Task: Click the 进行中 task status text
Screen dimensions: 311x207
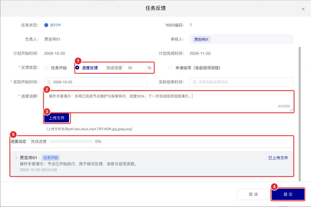Action: (55, 25)
